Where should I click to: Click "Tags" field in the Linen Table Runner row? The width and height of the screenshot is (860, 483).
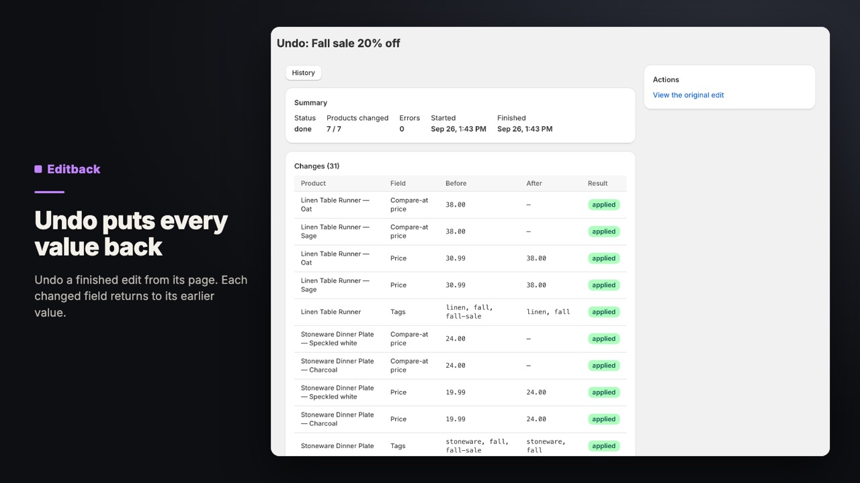[398, 312]
